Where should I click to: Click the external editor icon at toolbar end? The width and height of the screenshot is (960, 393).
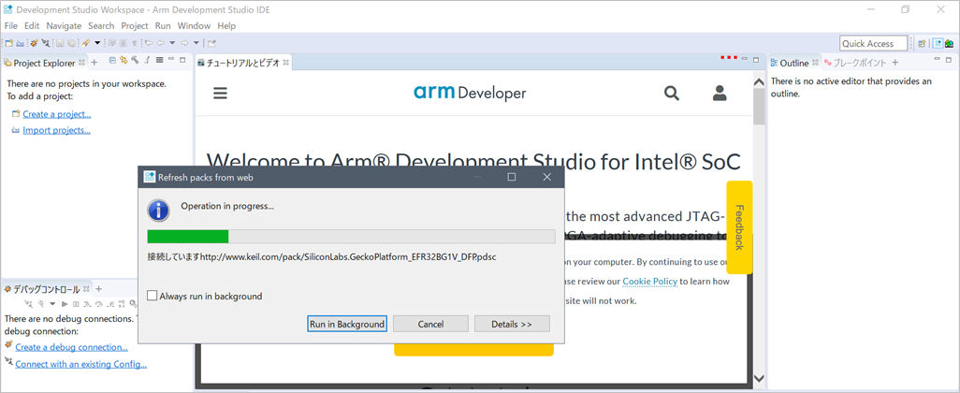211,43
